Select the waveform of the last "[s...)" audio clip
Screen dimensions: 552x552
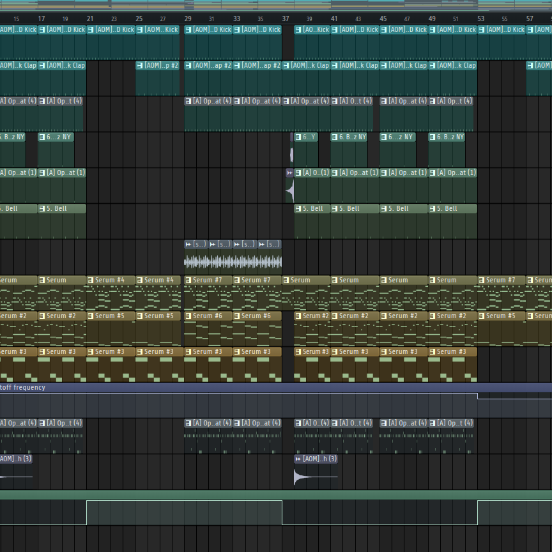pos(270,261)
